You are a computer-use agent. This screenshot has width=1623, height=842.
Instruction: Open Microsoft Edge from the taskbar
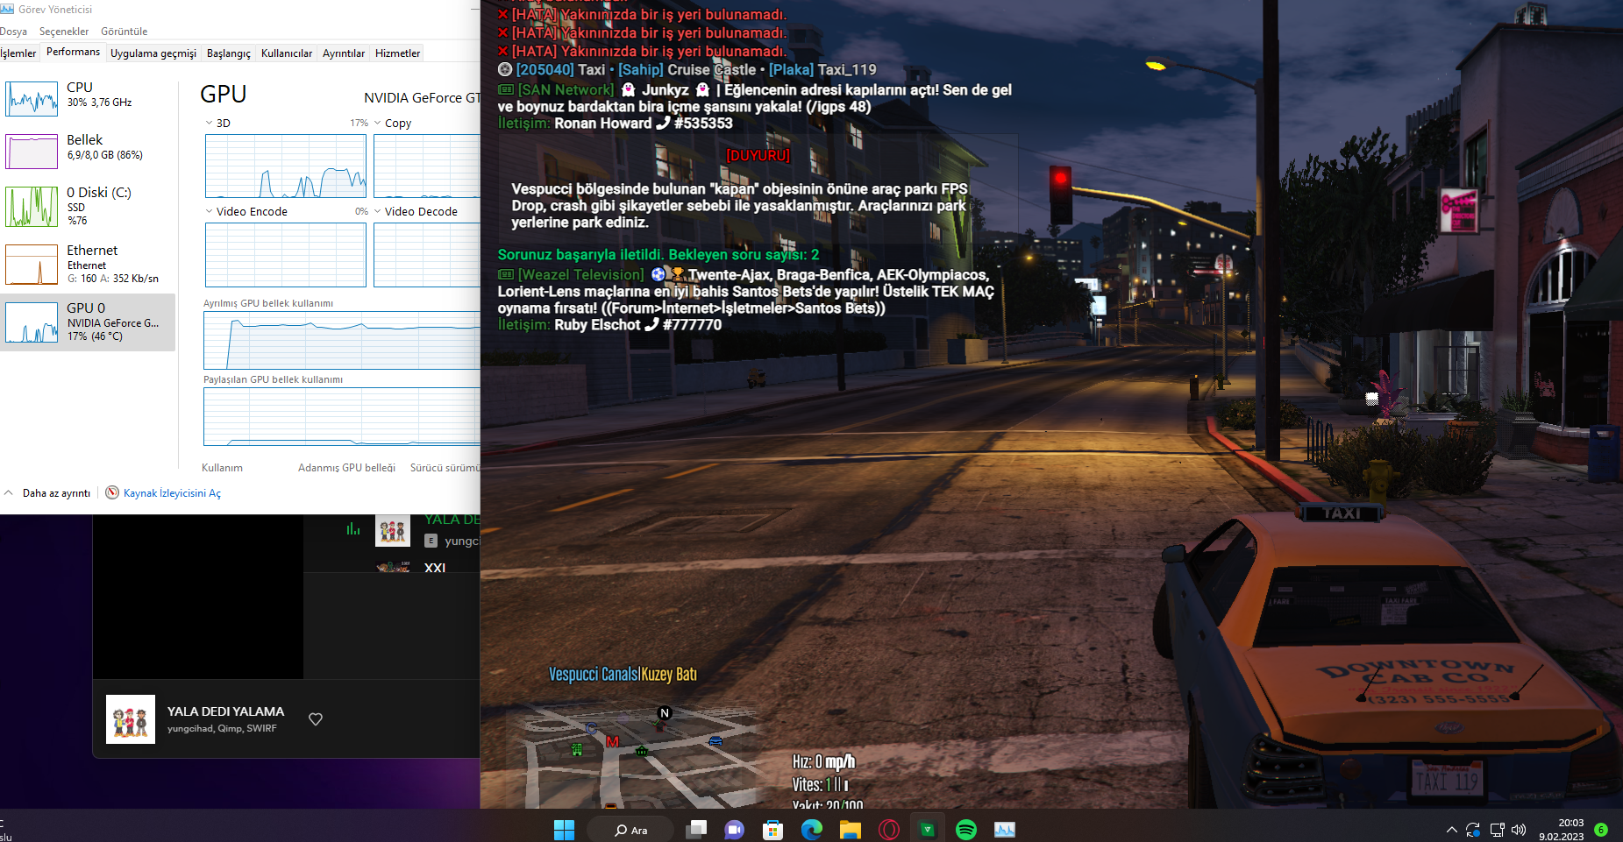point(811,830)
